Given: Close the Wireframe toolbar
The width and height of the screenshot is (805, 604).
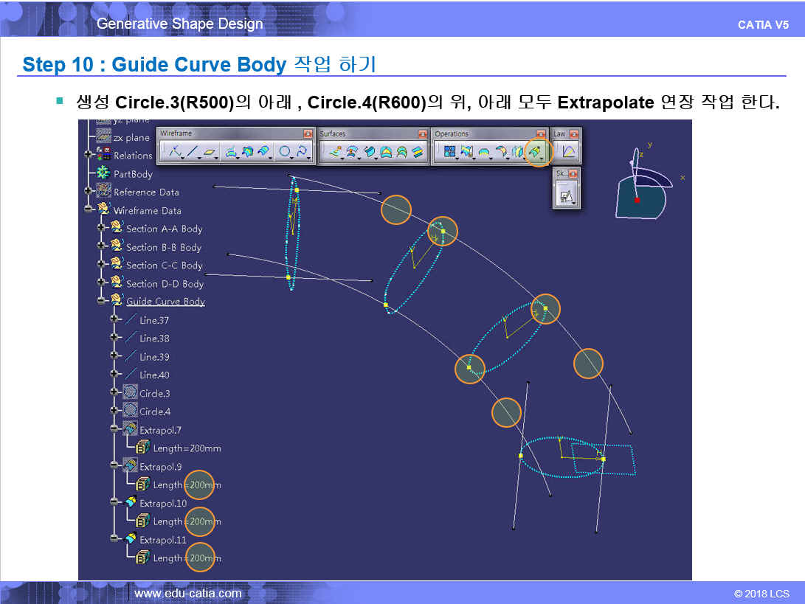Looking at the screenshot, I should click(x=308, y=133).
